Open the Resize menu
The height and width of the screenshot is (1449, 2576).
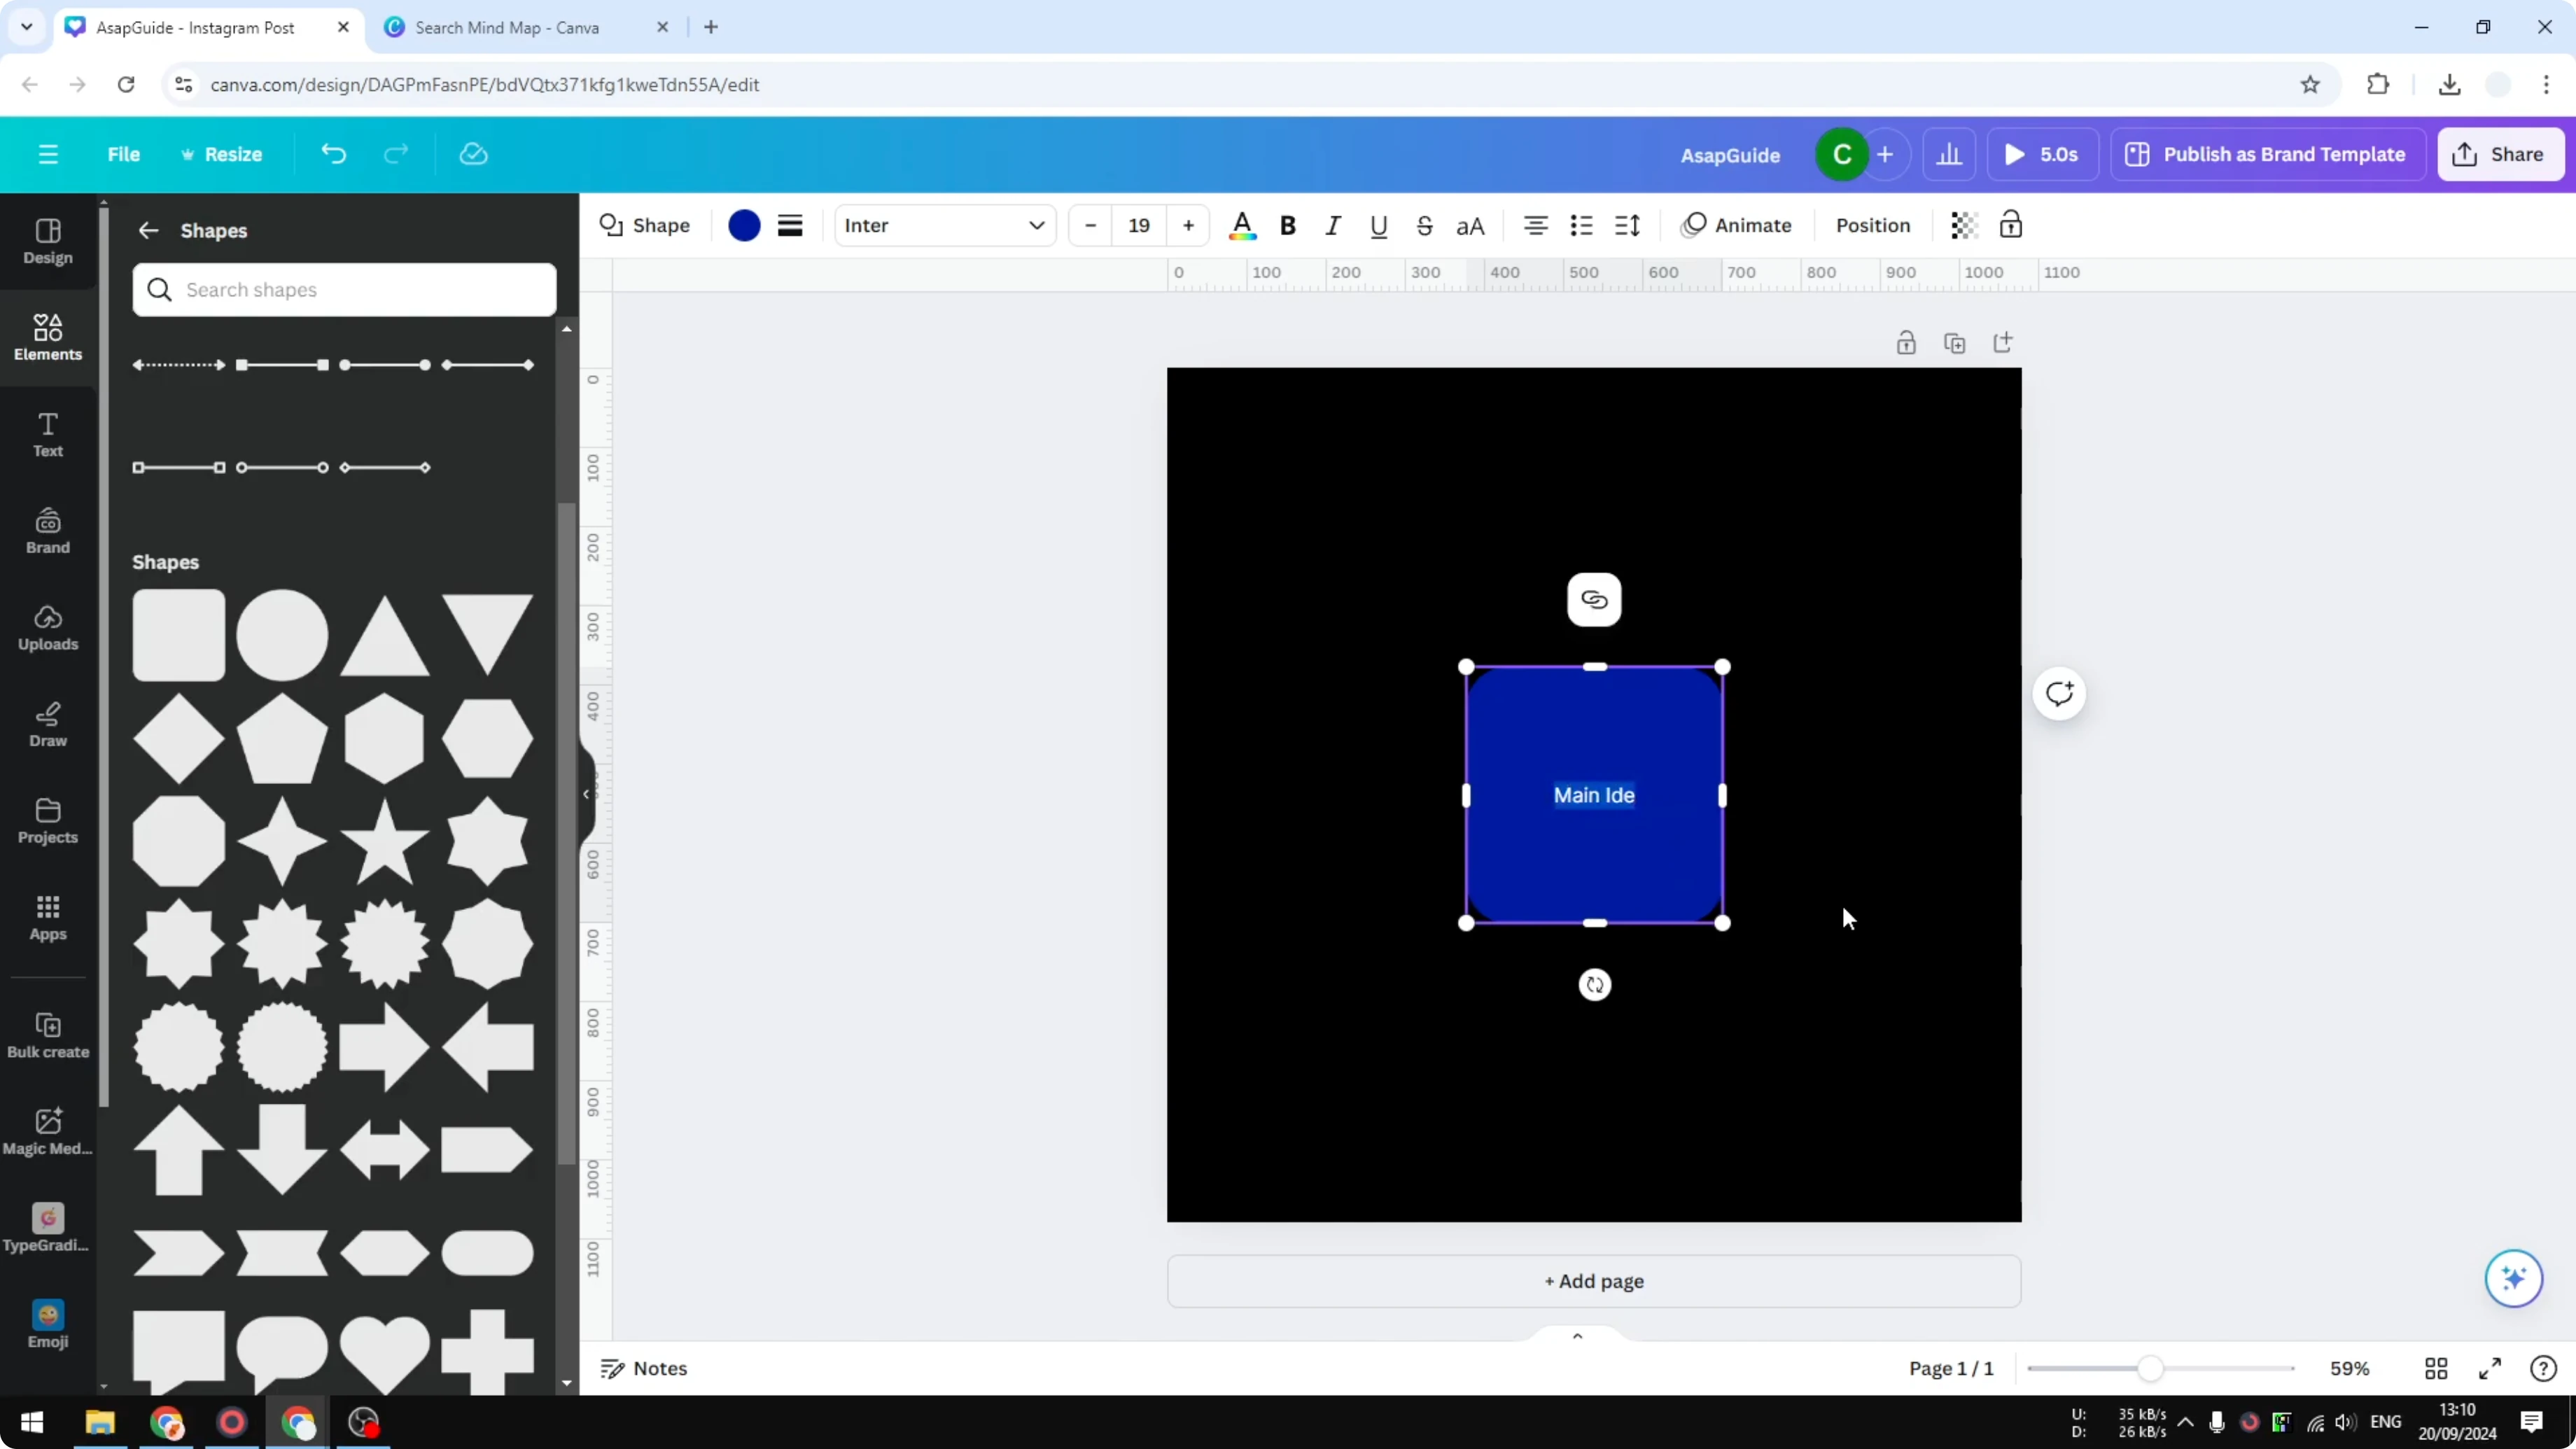221,154
